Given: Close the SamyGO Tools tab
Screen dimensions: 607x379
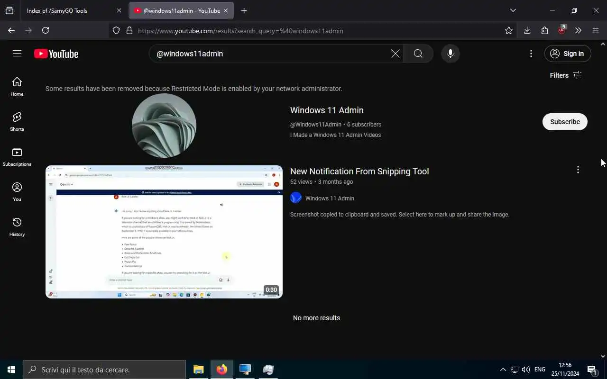Looking at the screenshot, I should tap(119, 10).
